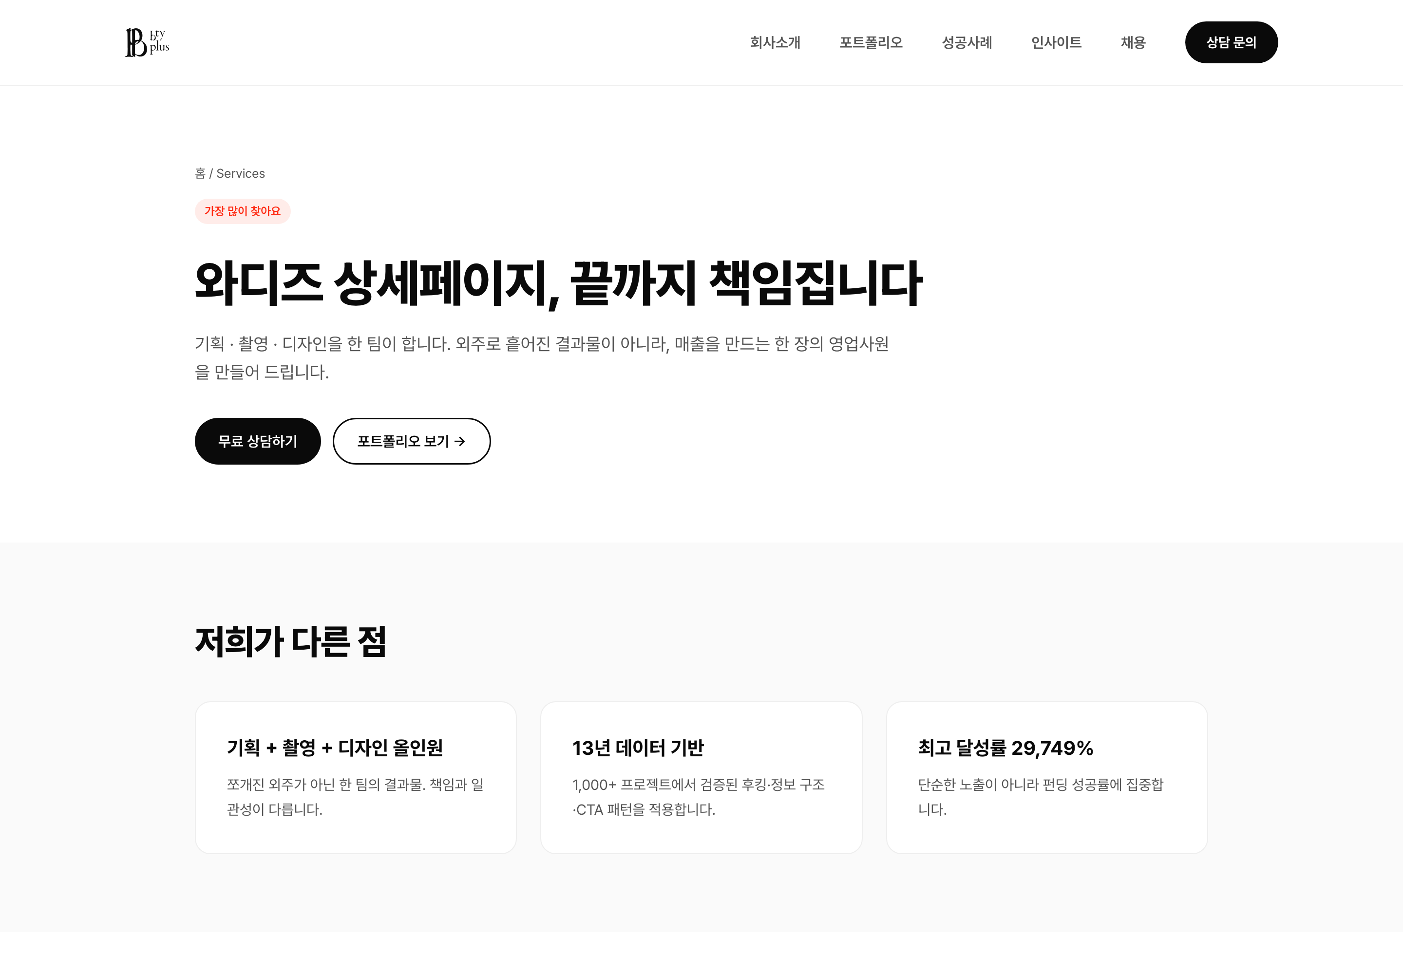Image resolution: width=1403 pixels, height=974 pixels.
Task: Click the bty plus logo
Action: pos(147,42)
